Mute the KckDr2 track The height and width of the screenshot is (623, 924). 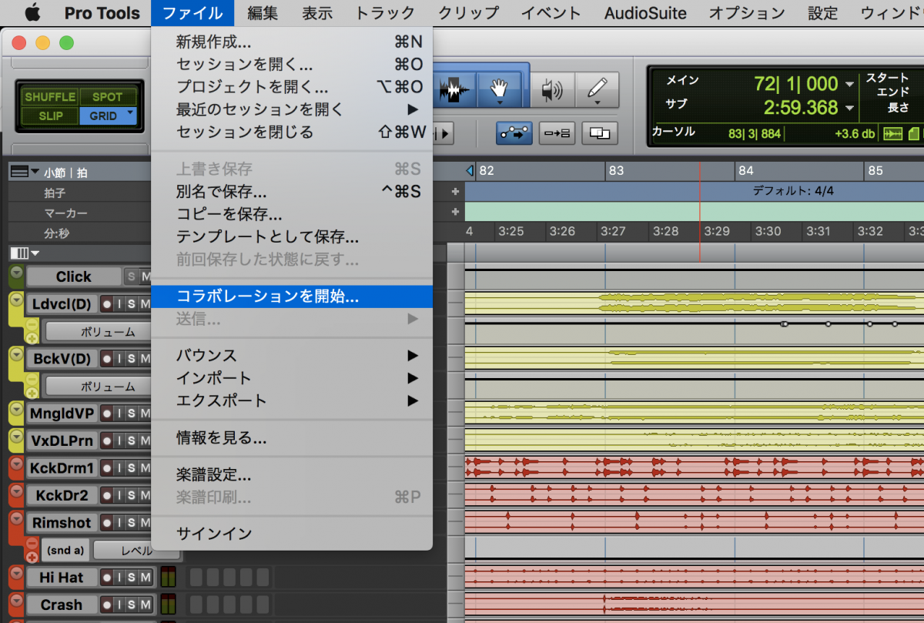pos(144,495)
